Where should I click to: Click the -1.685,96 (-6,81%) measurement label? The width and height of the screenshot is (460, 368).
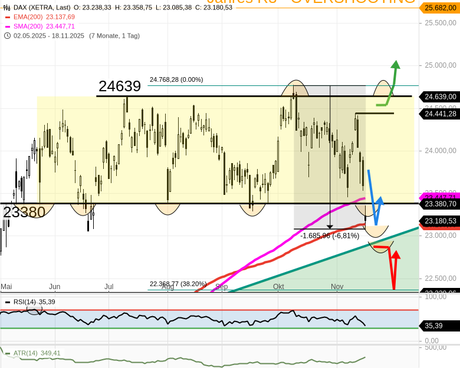click(330, 236)
